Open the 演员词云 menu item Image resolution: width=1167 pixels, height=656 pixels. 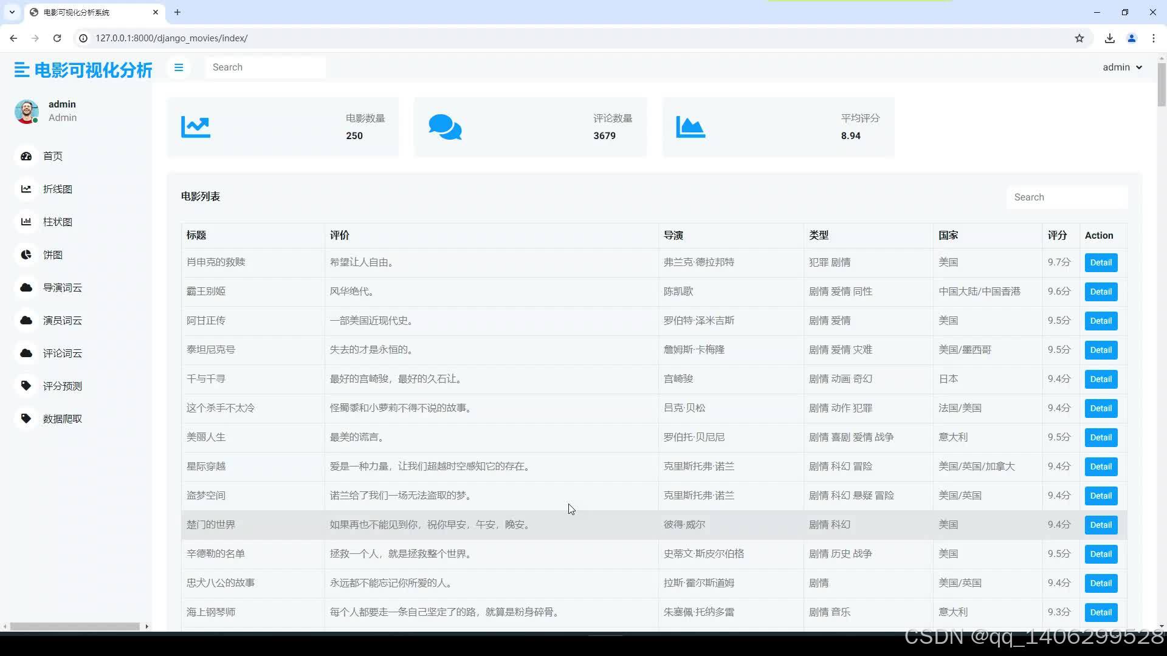pos(62,320)
